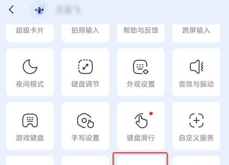Select the 帮助与反馈 tile
This screenshot has width=229, height=165.
(141, 33)
